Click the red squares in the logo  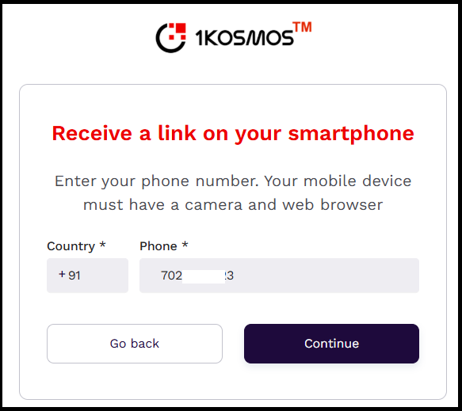pyautogui.click(x=178, y=32)
